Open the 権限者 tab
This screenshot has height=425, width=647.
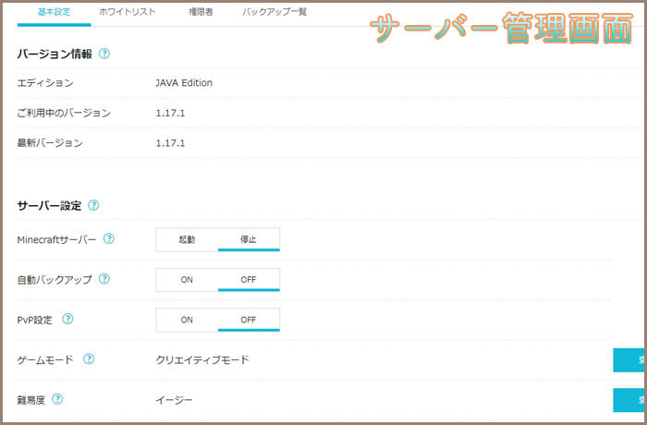(x=201, y=12)
